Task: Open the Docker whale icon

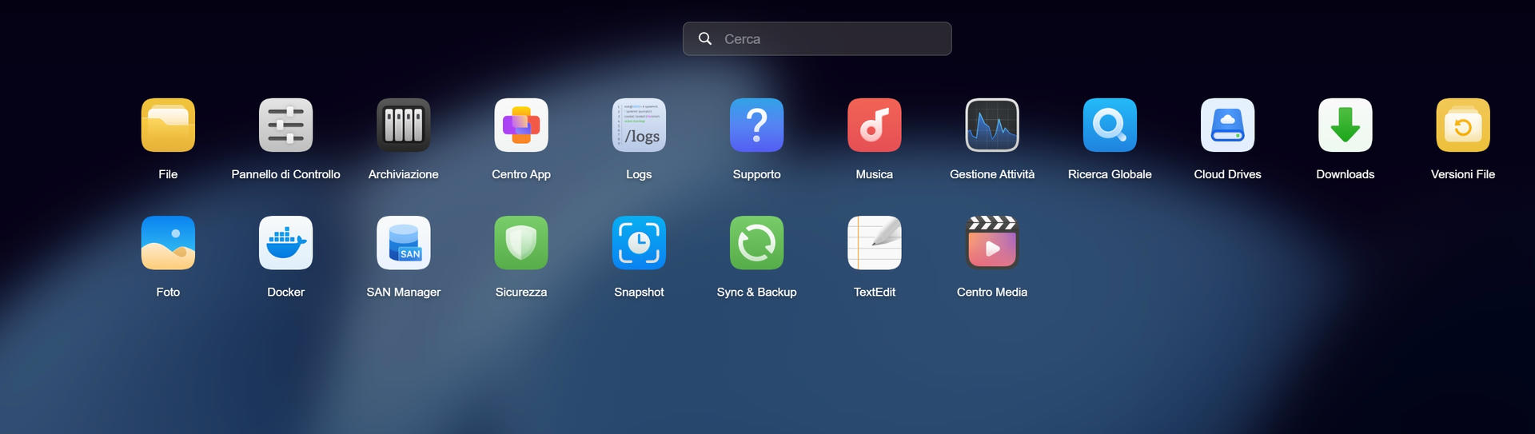Action: pos(285,243)
